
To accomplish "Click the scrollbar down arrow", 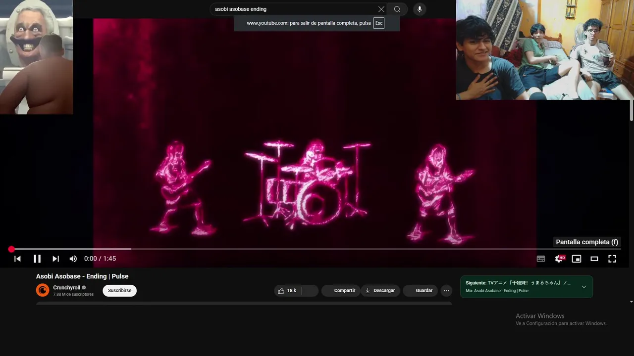I will 632,302.
